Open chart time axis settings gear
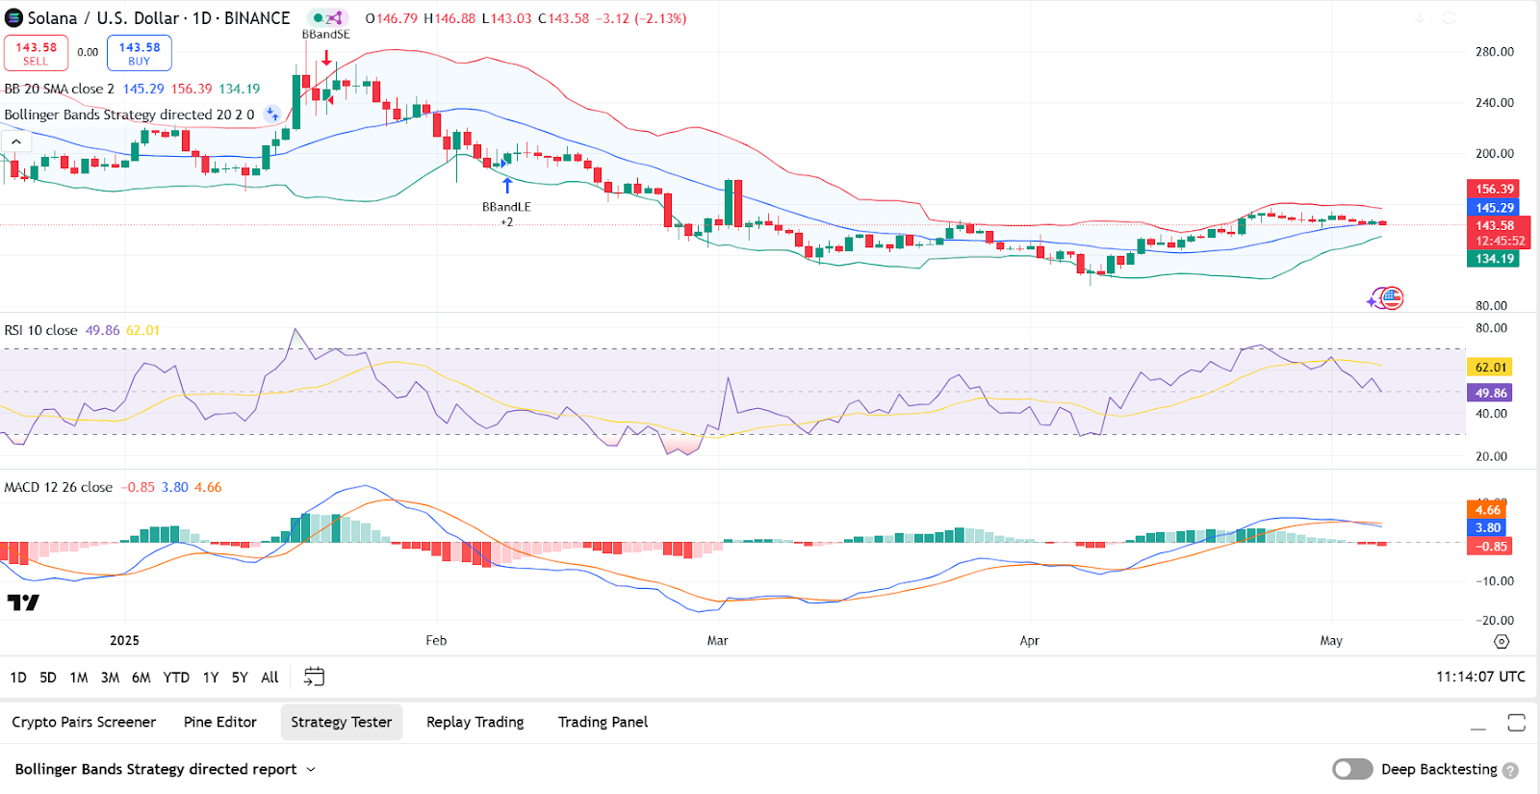 (x=1501, y=641)
